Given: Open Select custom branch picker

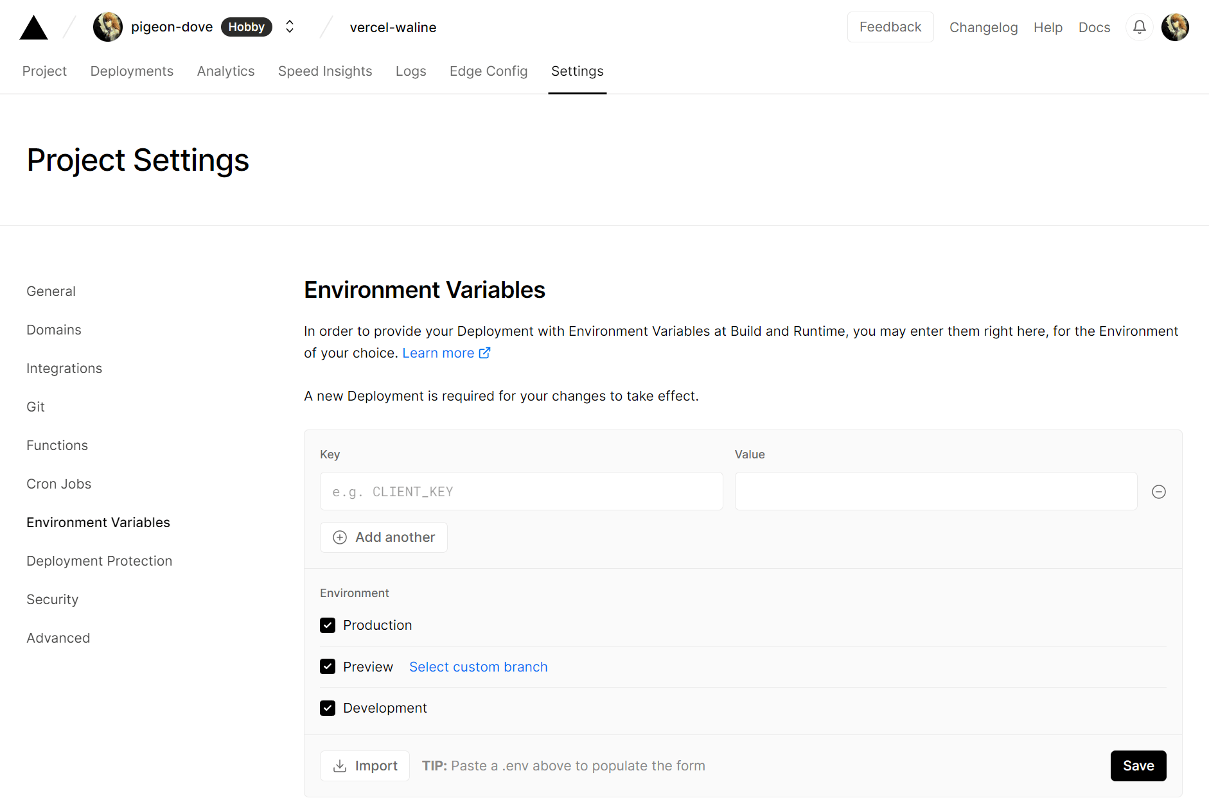Looking at the screenshot, I should click(478, 667).
